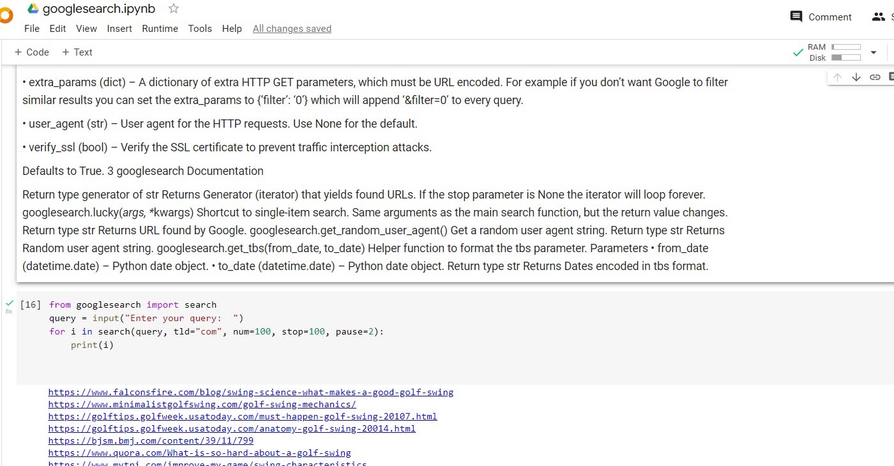This screenshot has width=894, height=466.
Task: Click the green connected checkmark
Action: click(x=798, y=52)
